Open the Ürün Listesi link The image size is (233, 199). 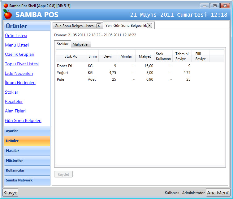(x=16, y=36)
